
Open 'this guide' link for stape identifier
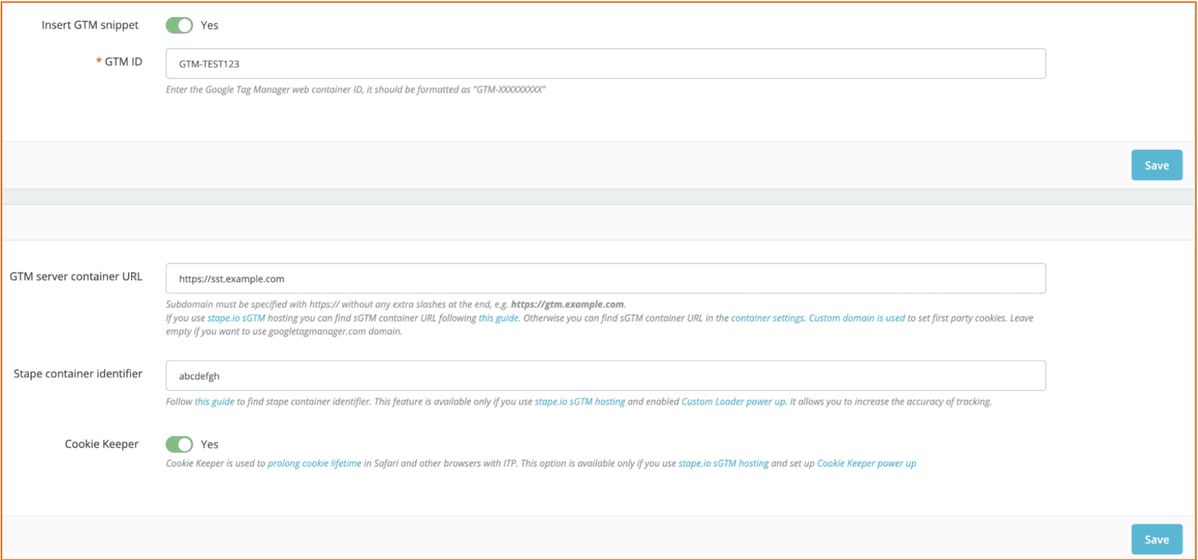[x=215, y=402]
